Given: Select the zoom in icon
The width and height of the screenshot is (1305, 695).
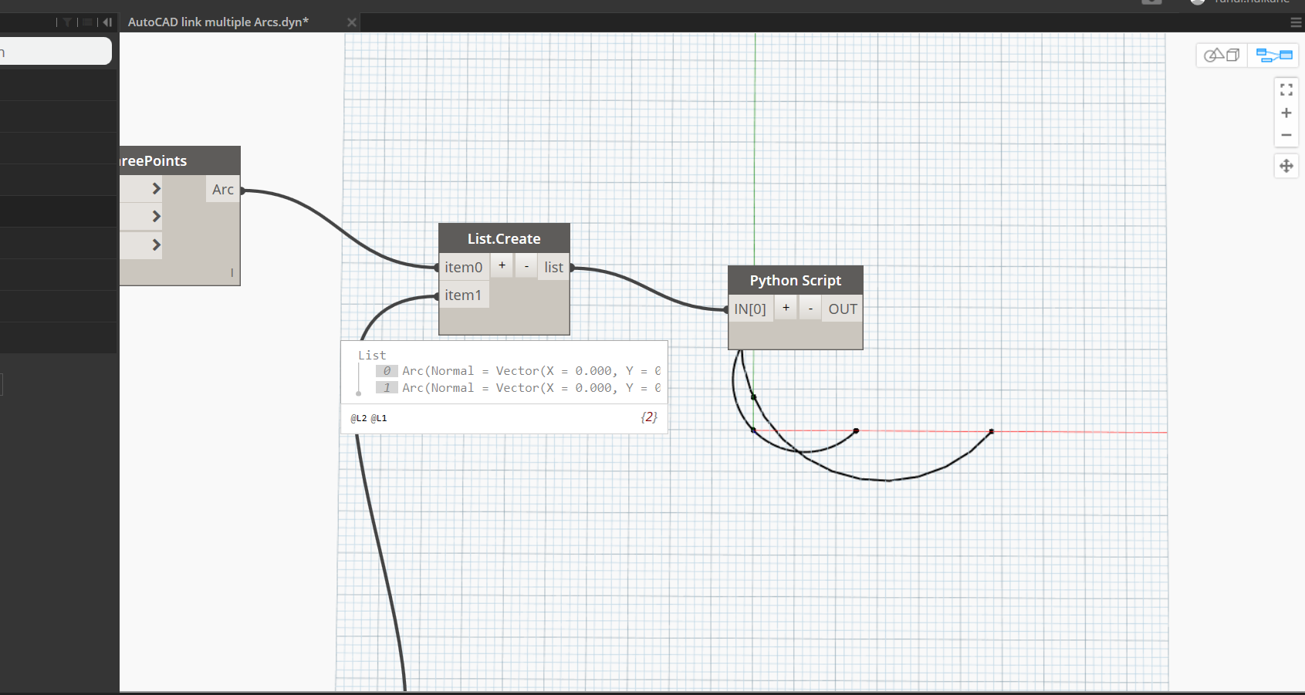Looking at the screenshot, I should click(1286, 113).
